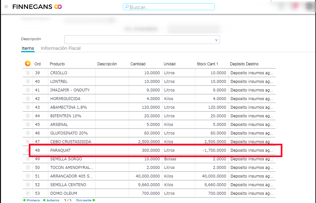Screen dimensions: 316x203
Task: Select the ABAMECTINA 1,8% product cell
Action: click(72, 107)
